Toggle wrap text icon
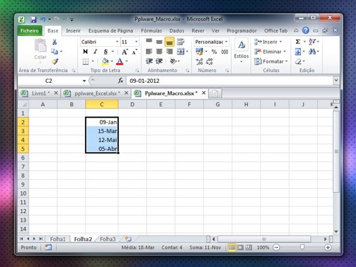The width and height of the screenshot is (356, 267). pyautogui.click(x=181, y=41)
